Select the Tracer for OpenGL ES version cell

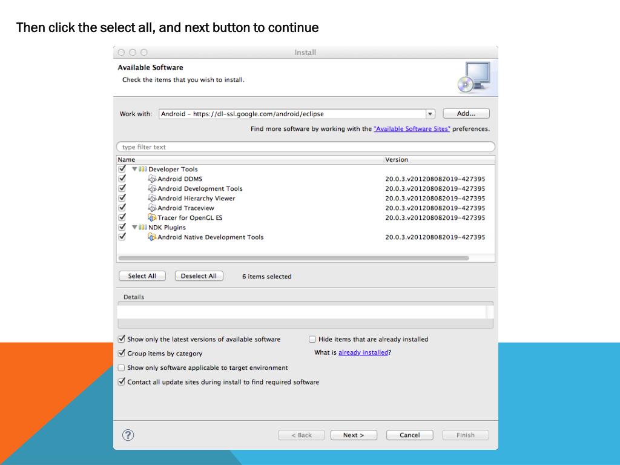[x=435, y=218]
